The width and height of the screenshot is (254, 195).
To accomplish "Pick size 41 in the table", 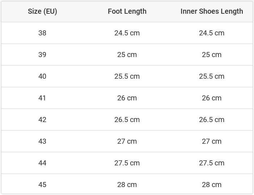I will [42, 98].
